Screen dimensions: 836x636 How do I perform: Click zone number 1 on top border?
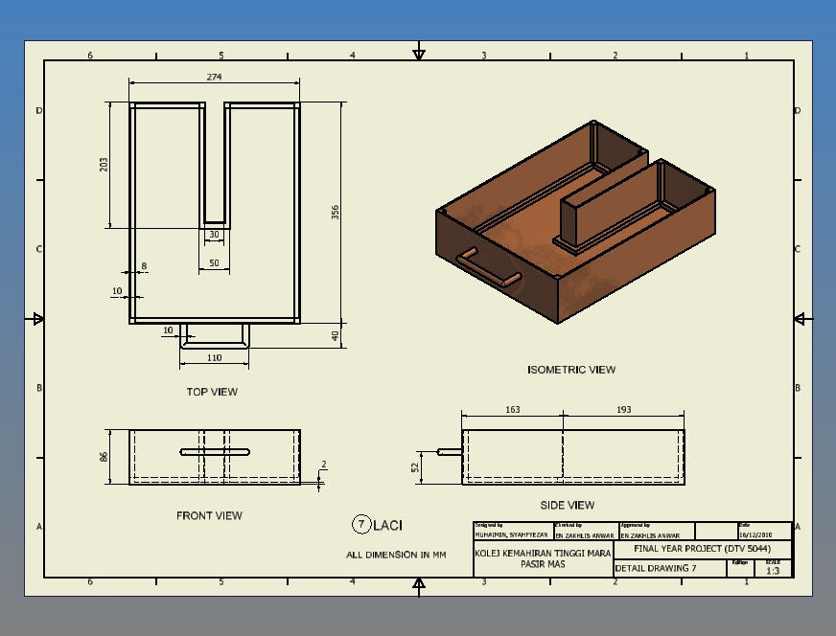(747, 55)
